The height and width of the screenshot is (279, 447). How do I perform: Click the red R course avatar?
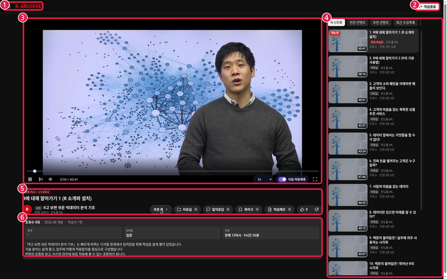point(27,209)
